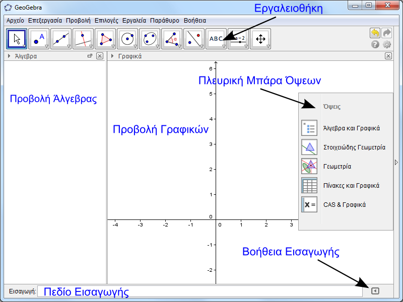This screenshot has width=403, height=302.
Task: Select the Line through Two Points tool
Action: pyautogui.click(x=61, y=39)
